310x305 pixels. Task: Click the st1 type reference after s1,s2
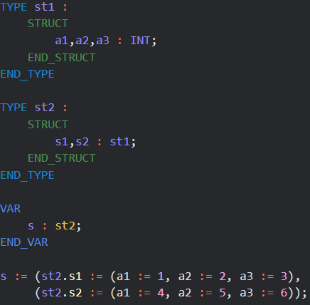coord(119,142)
